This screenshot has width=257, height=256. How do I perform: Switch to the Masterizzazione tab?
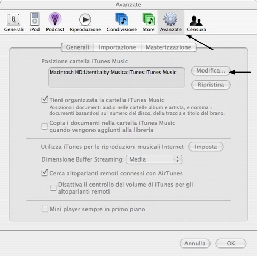168,47
